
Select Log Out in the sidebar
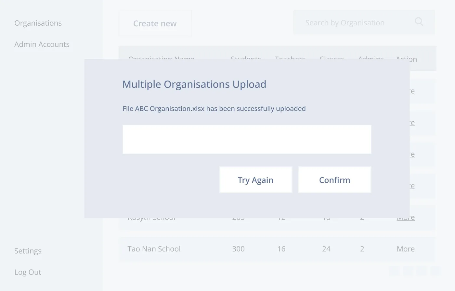(x=28, y=272)
